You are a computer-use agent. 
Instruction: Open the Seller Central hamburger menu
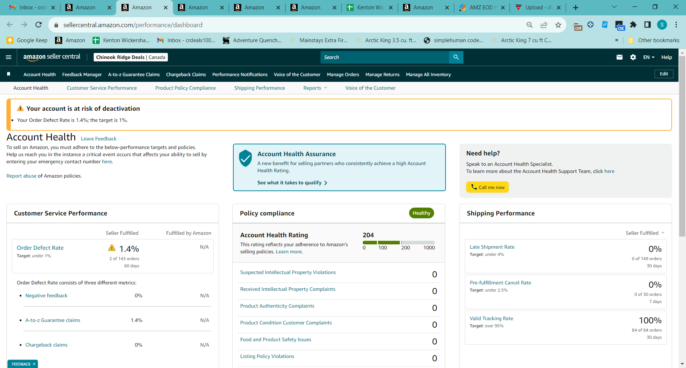pos(9,57)
